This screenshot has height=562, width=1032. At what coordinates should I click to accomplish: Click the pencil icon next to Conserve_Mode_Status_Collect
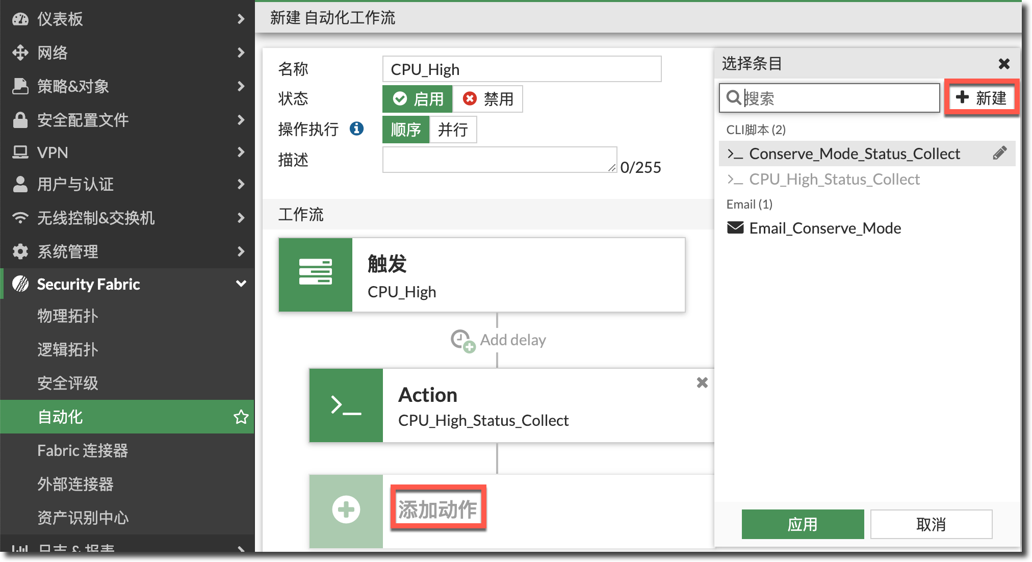[999, 153]
